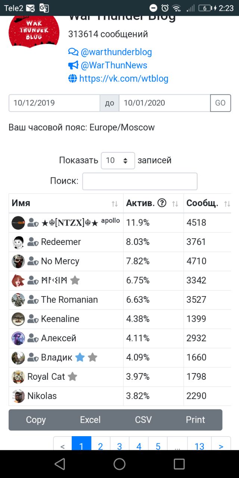The image size is (239, 478).
Task: Click the gray star beside Royal Cat
Action: pyautogui.click(x=72, y=377)
